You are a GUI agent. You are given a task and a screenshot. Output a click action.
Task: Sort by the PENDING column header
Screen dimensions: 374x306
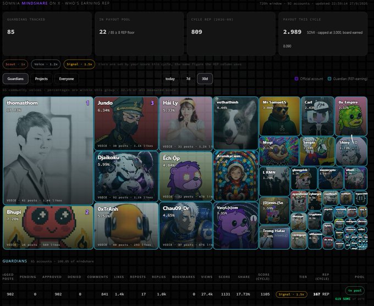pos(28,277)
